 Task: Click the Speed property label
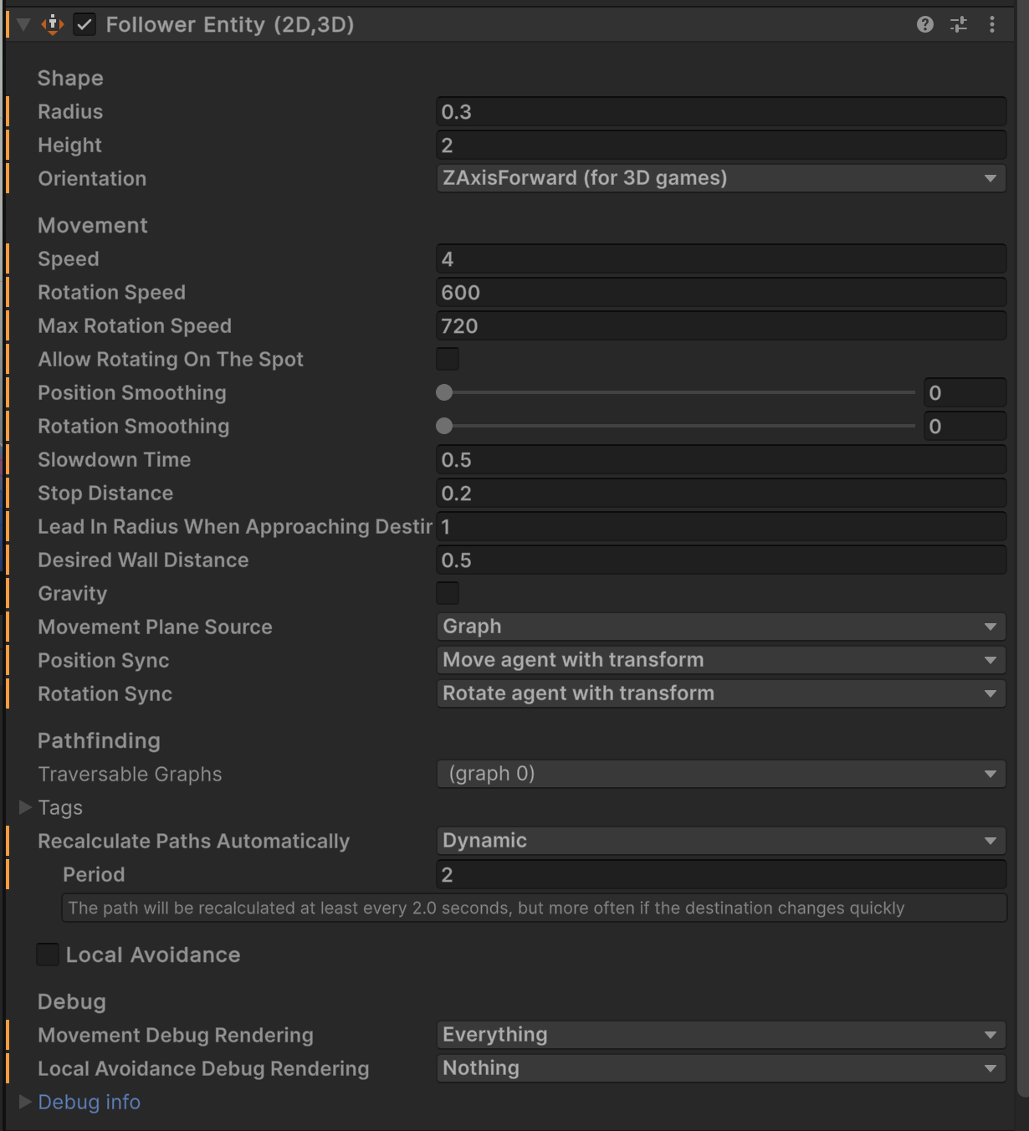[69, 258]
